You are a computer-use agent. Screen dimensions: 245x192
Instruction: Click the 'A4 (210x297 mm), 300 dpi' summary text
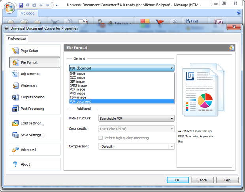coord(195,131)
